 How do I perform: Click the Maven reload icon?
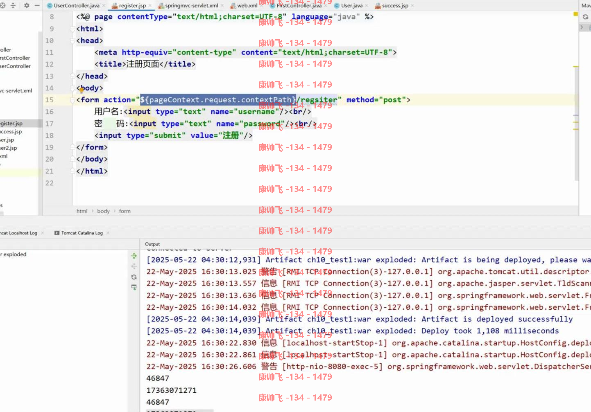coord(585,17)
